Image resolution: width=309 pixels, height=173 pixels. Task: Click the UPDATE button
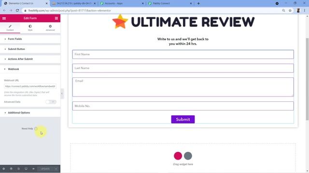[45, 169]
